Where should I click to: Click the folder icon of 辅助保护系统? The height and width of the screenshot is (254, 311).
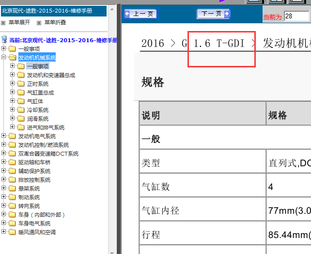pyautogui.click(x=12, y=171)
